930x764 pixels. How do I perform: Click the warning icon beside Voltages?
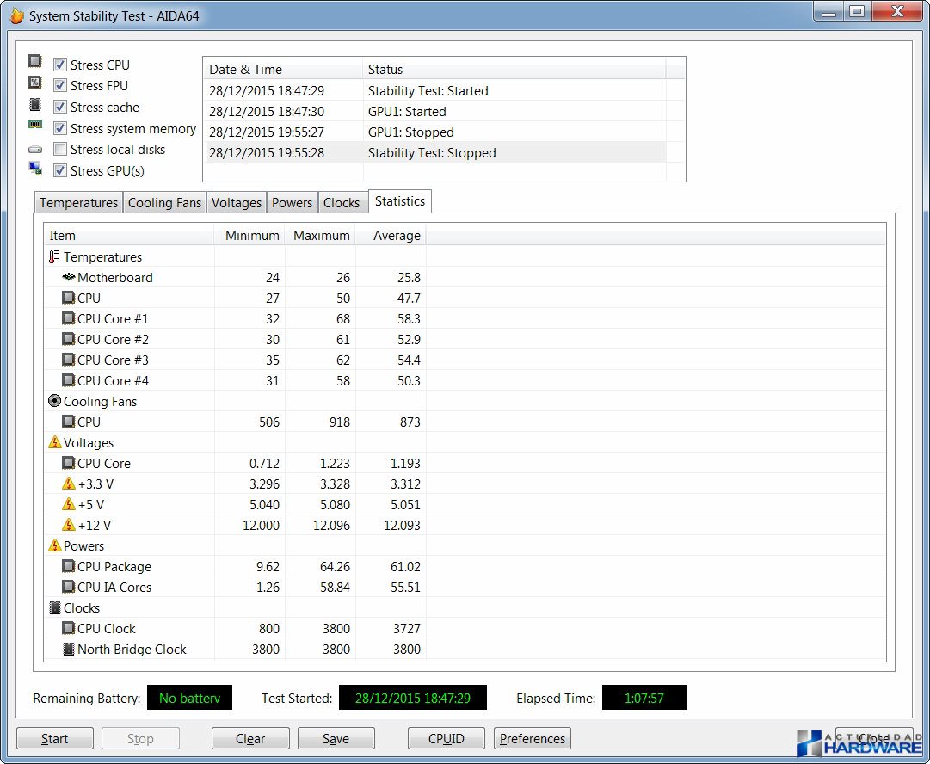pyautogui.click(x=54, y=442)
